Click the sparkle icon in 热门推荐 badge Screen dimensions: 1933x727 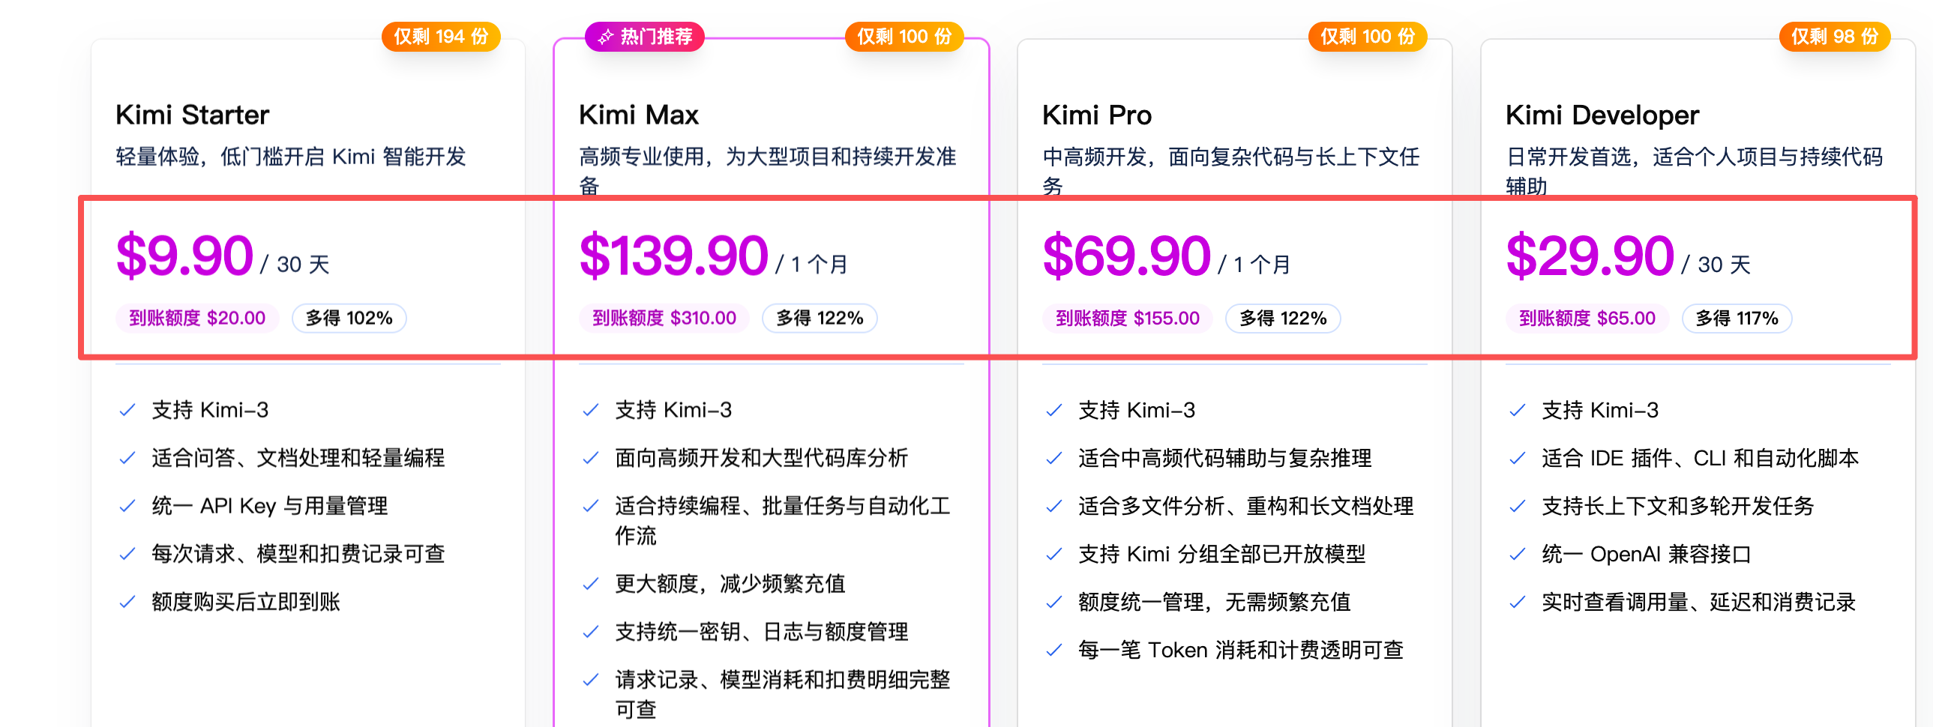coord(605,36)
